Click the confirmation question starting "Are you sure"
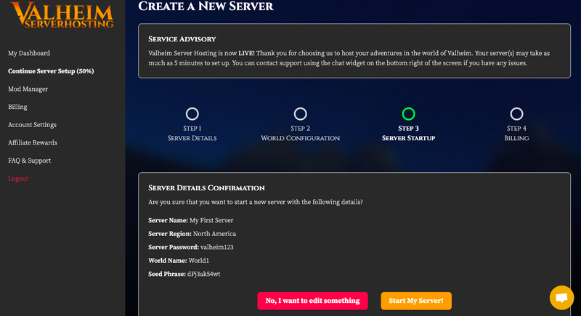Screen dimensions: 581x316 pyautogui.click(x=256, y=202)
